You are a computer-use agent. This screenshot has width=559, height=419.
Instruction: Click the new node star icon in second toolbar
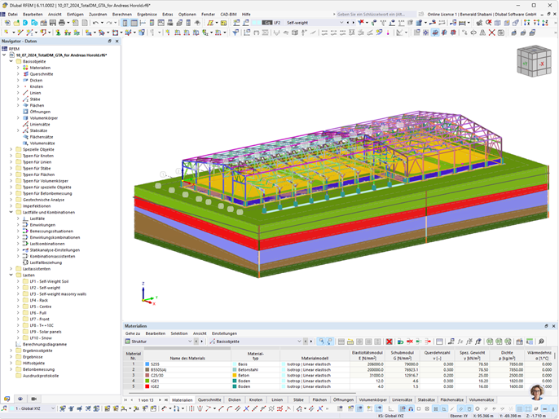pyautogui.click(x=7, y=33)
